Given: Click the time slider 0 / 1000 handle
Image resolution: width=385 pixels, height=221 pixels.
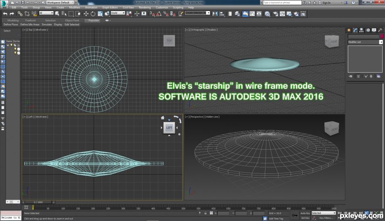Looking at the screenshot, I should 38,202.
